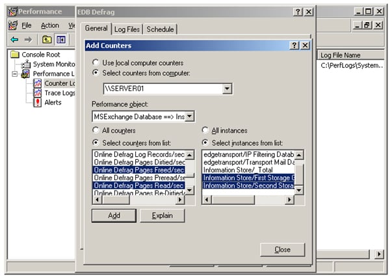392x279 pixels.
Task: Choose the All instances radio button
Action: [x=205, y=130]
